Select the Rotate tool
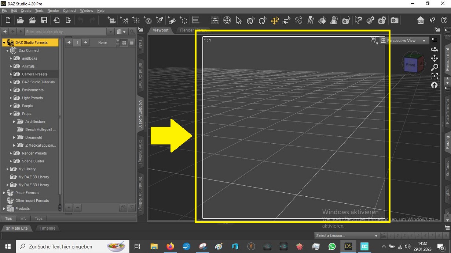Viewport: 451px width, 253px height. click(x=263, y=20)
